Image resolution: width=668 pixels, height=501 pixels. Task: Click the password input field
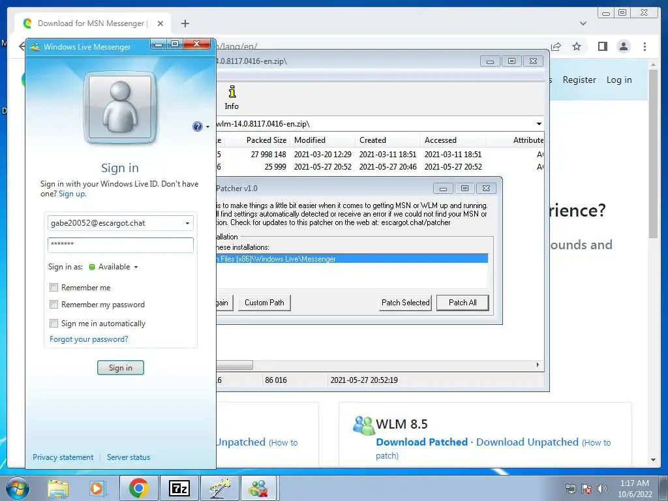tap(121, 245)
